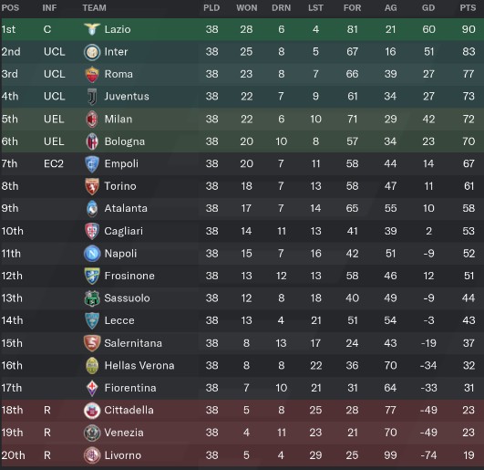Click the Inter club crest icon

click(x=92, y=52)
